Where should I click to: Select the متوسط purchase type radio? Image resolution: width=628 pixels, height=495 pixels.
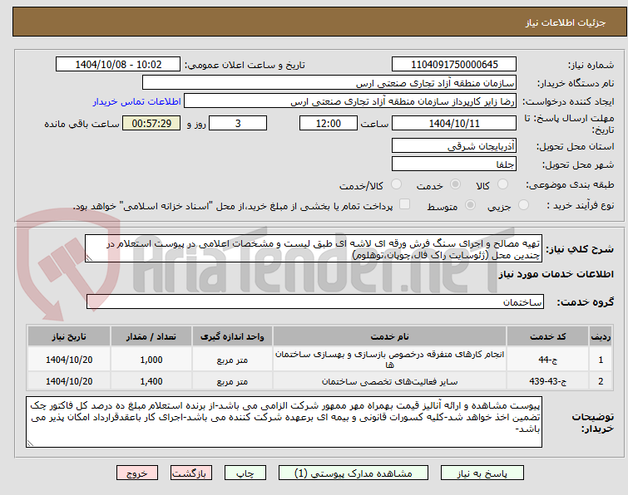click(470, 205)
